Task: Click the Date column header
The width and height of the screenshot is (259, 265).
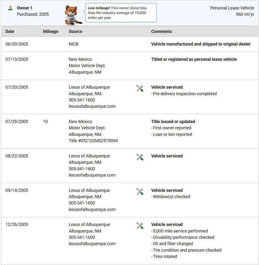Action: (10, 31)
